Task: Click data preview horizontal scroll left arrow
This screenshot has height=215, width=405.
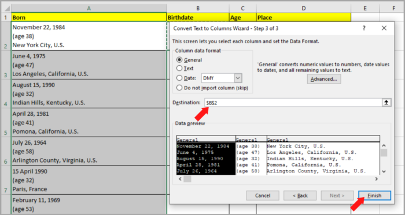Action: [180, 179]
